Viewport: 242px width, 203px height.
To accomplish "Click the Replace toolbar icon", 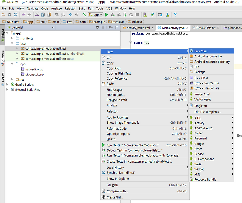I will click(x=63, y=15).
